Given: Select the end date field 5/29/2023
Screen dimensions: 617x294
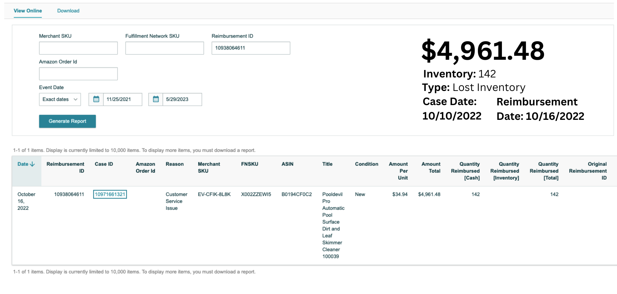Looking at the screenshot, I should click(x=182, y=99).
